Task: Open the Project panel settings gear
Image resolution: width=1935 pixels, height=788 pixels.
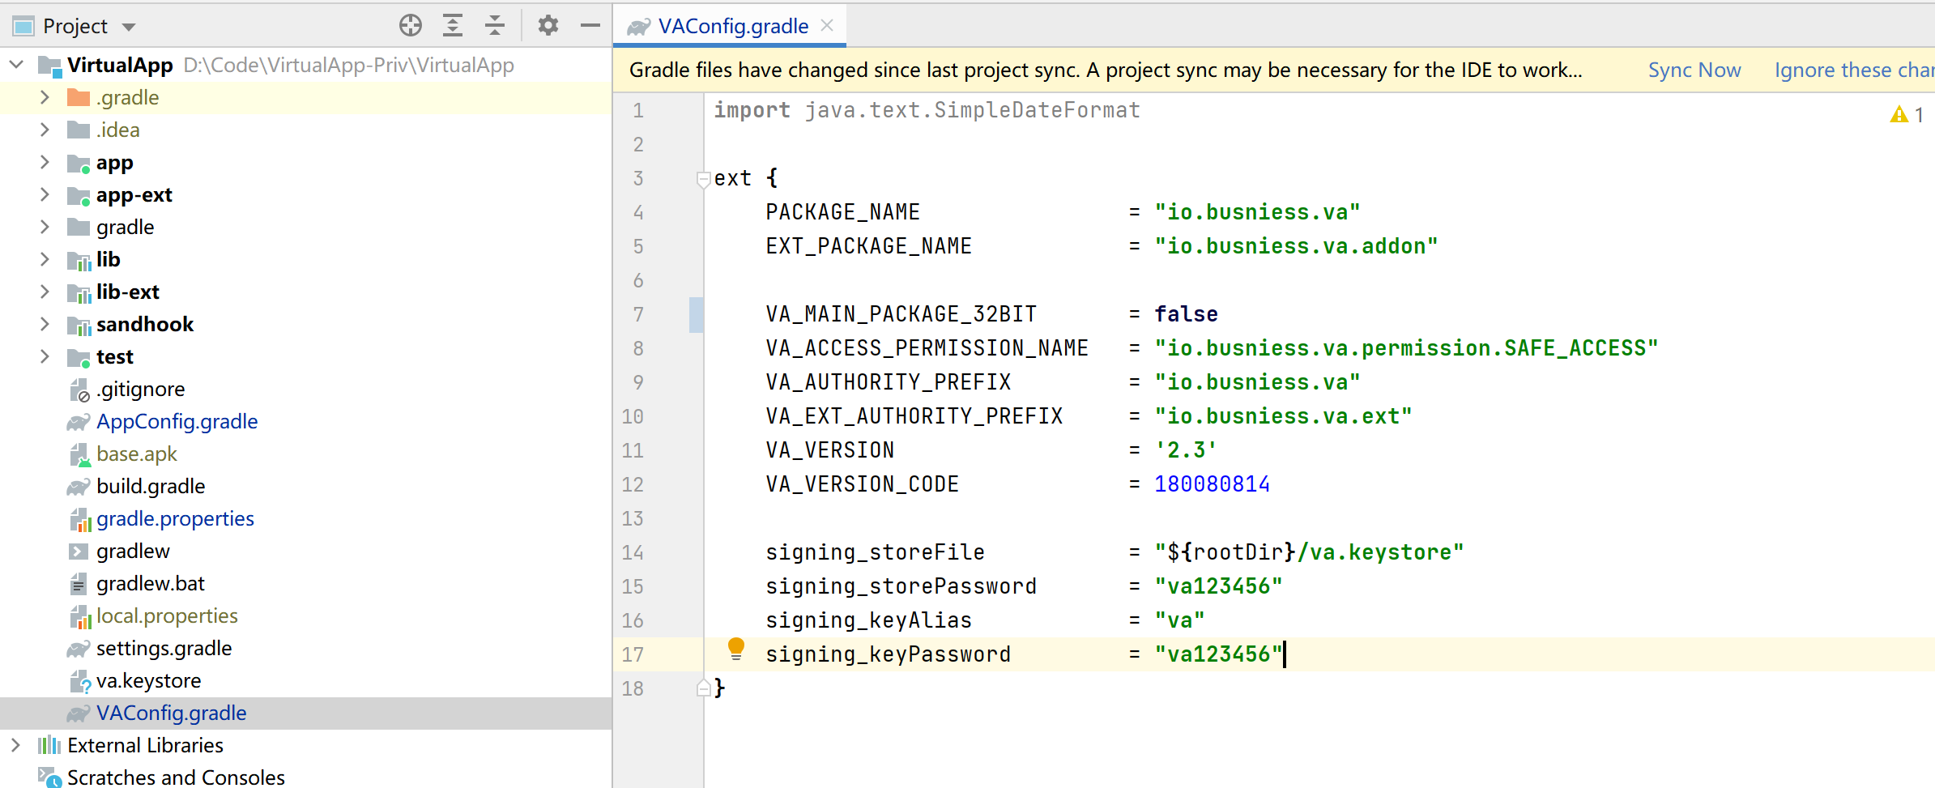Action: [548, 25]
